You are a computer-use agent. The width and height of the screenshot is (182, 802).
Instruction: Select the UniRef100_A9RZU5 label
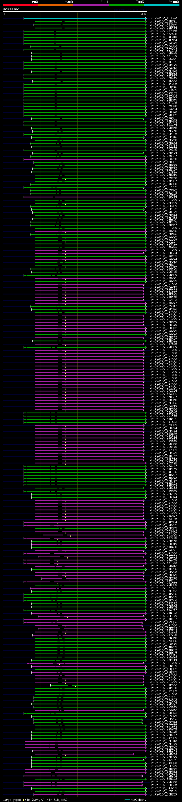pyautogui.click(x=163, y=53)
